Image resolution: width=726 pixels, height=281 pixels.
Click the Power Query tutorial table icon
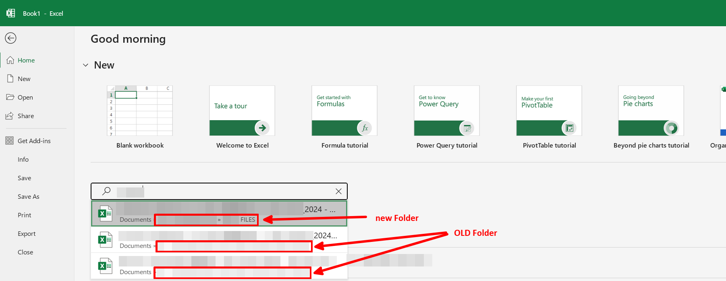467,128
